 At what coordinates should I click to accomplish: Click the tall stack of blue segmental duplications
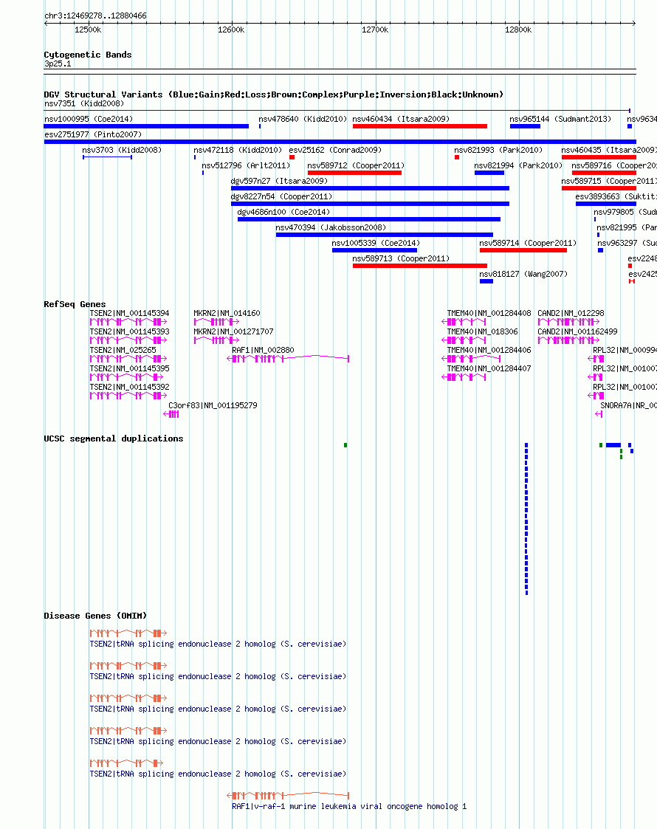pyautogui.click(x=526, y=519)
